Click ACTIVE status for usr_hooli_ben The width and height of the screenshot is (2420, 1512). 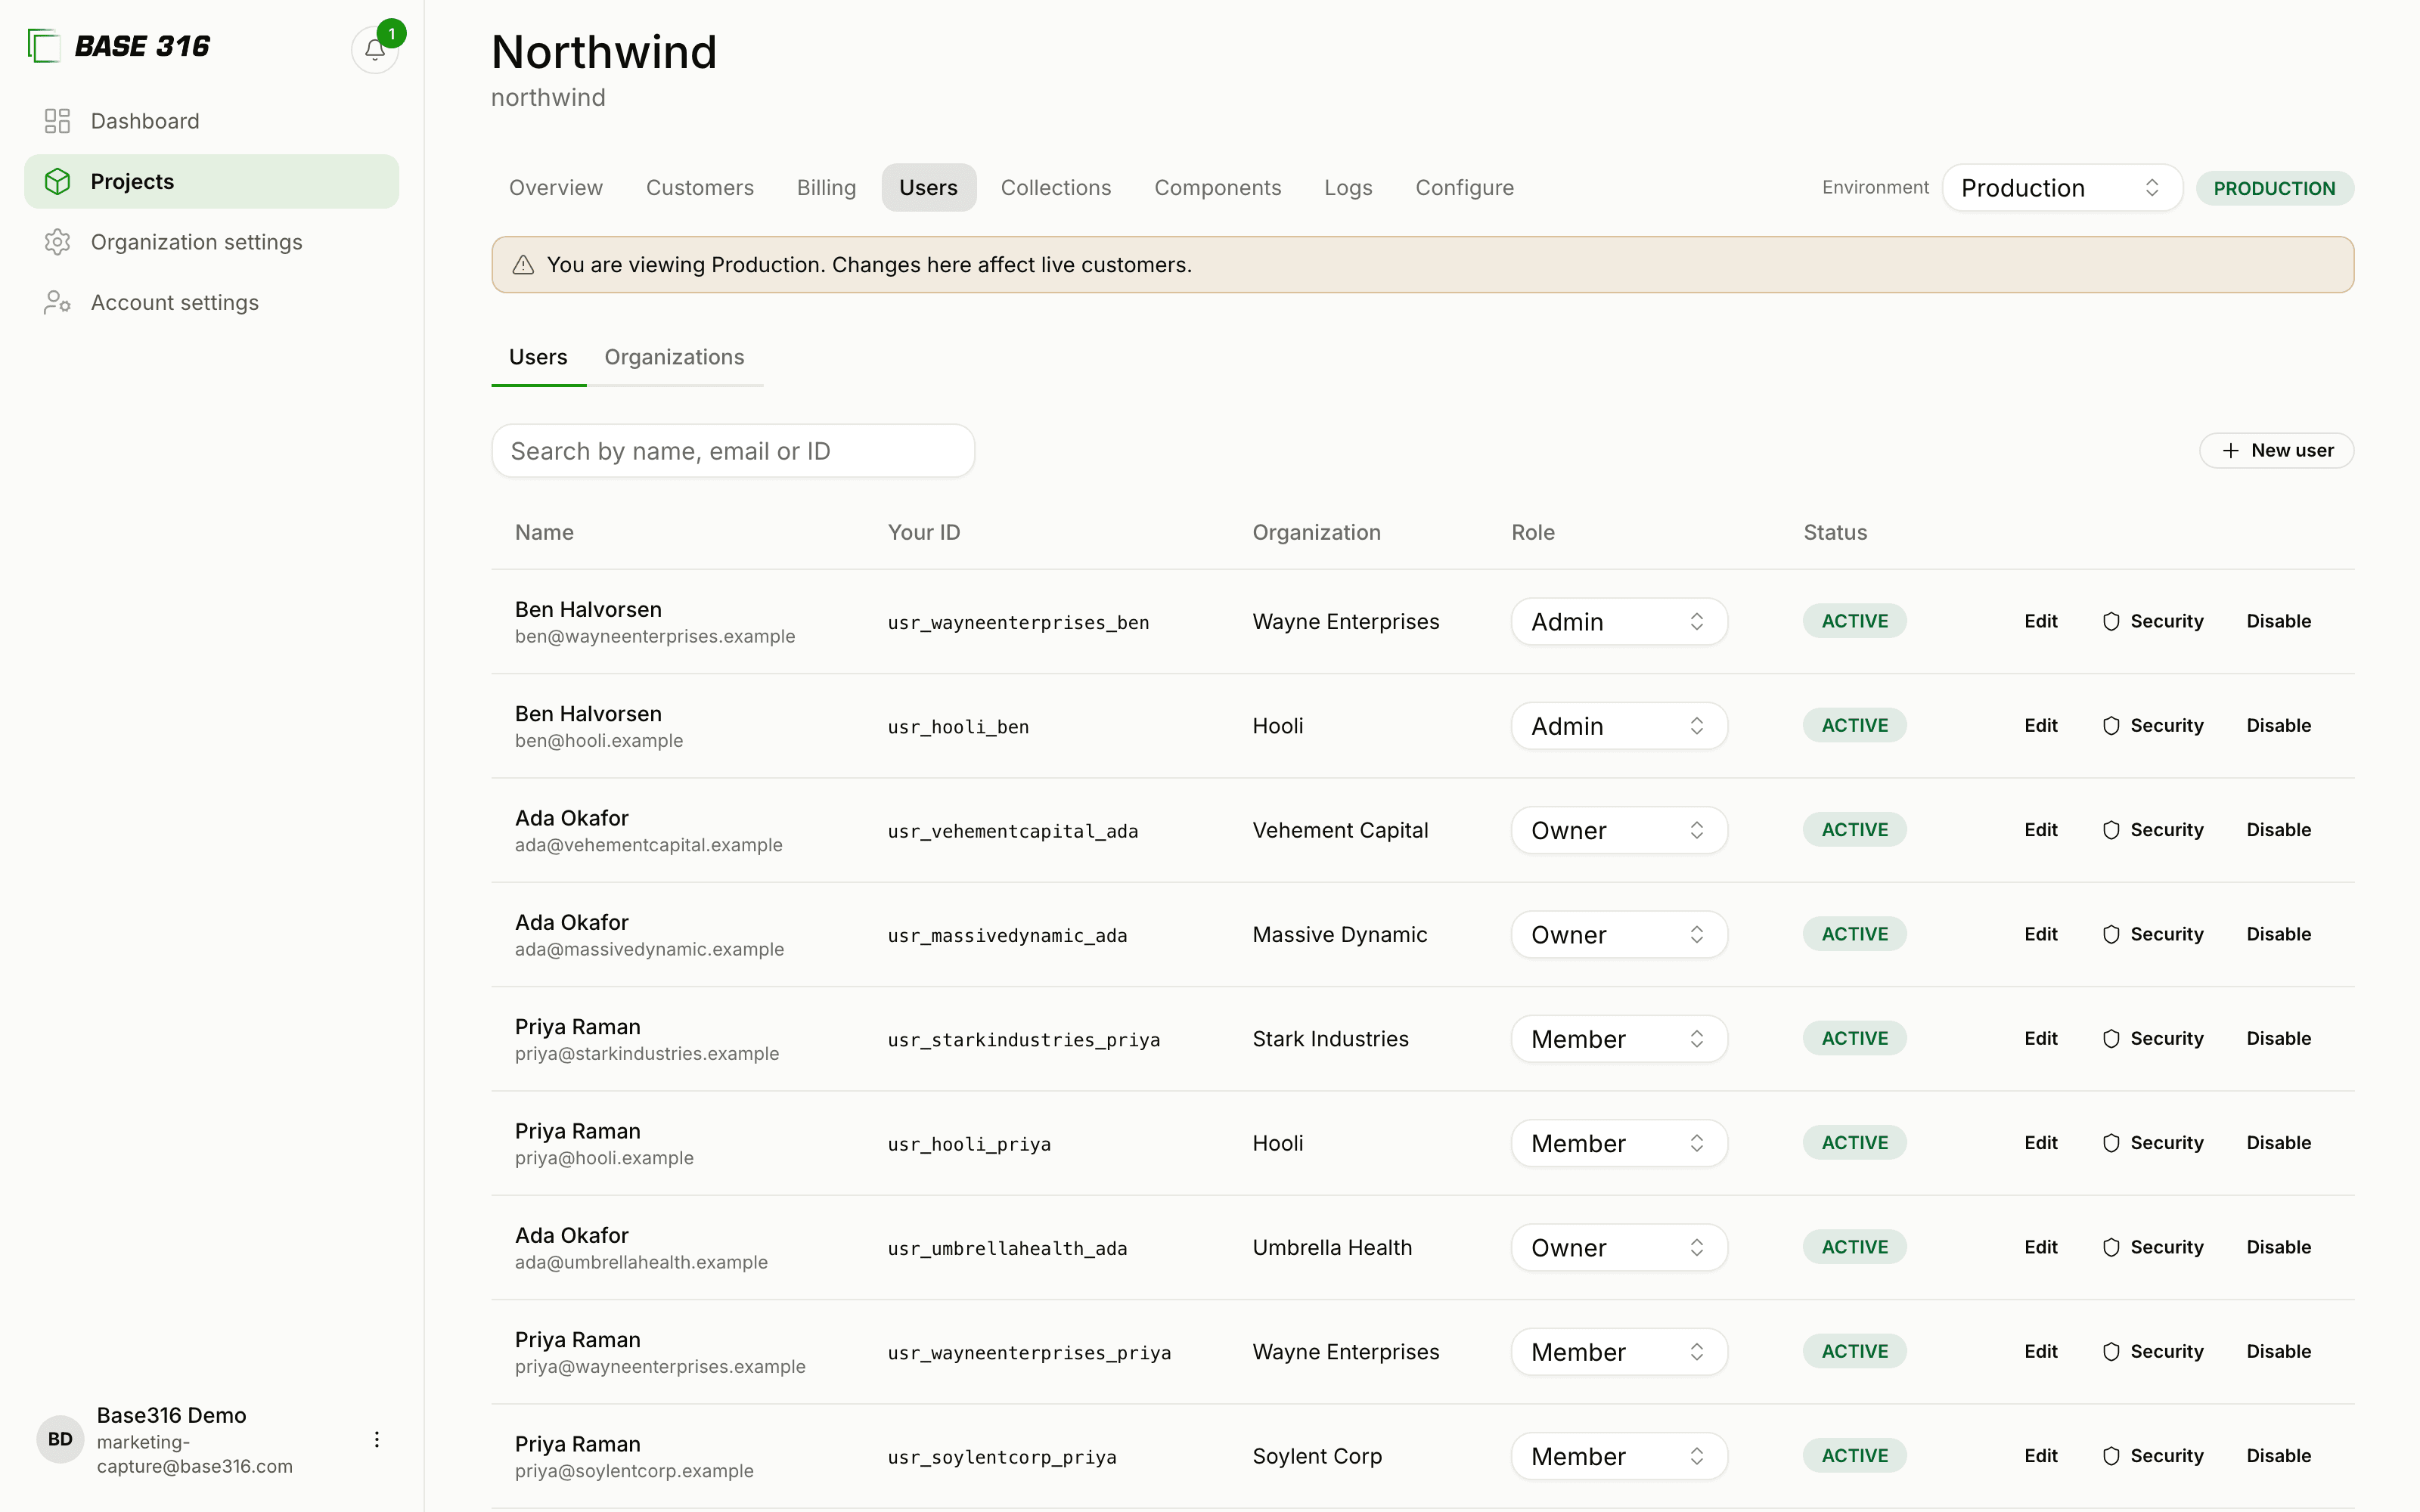[1854, 726]
